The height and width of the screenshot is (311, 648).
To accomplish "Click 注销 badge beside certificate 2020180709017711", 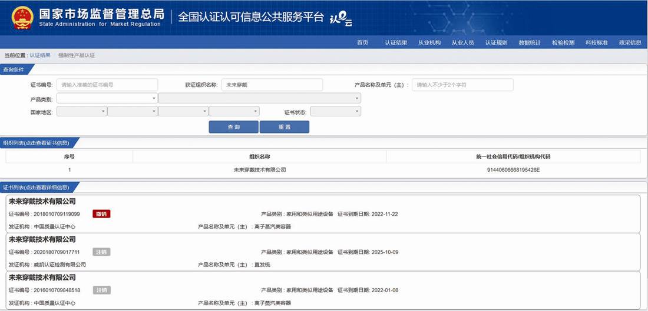I will coord(102,252).
